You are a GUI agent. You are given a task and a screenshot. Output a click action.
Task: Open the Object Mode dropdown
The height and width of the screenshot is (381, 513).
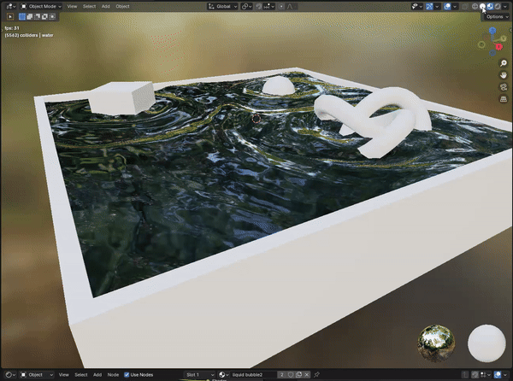(x=41, y=6)
